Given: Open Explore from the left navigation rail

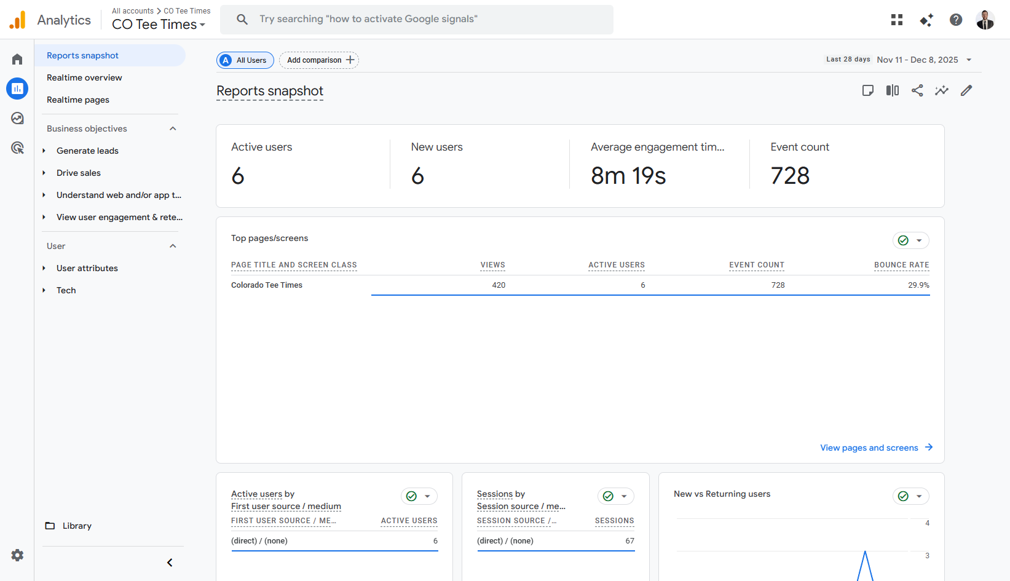Looking at the screenshot, I should coord(17,117).
